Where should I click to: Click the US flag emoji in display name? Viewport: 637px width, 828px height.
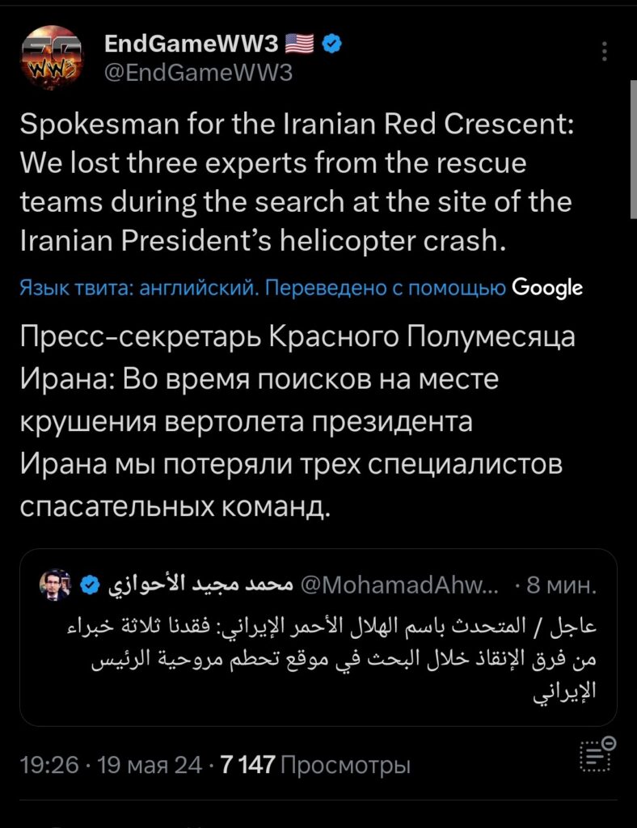(299, 44)
